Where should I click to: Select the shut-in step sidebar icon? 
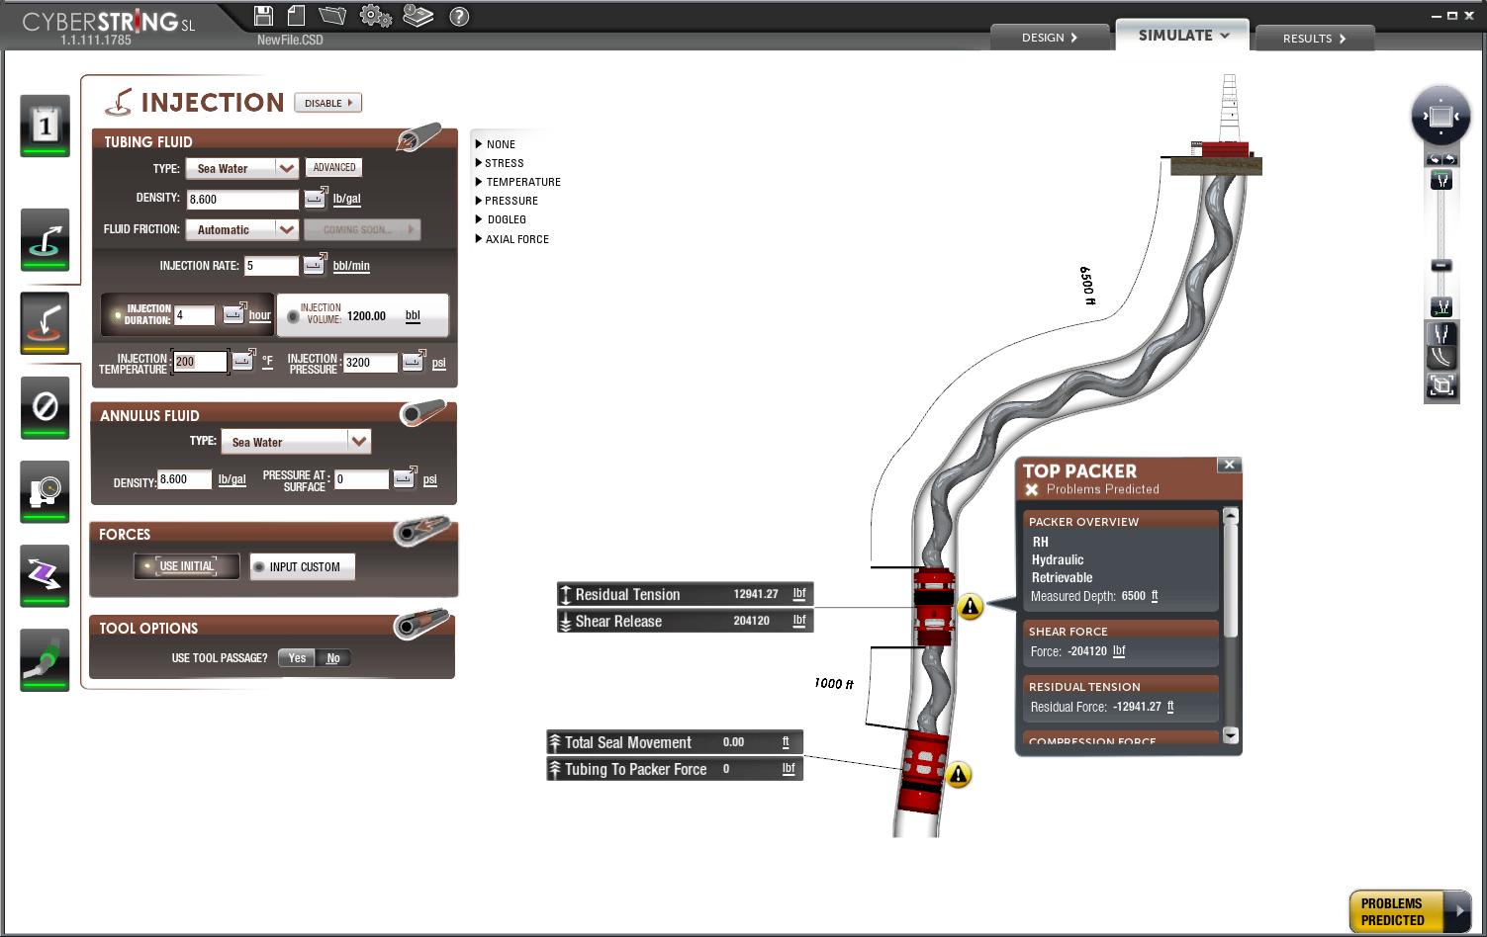45,407
